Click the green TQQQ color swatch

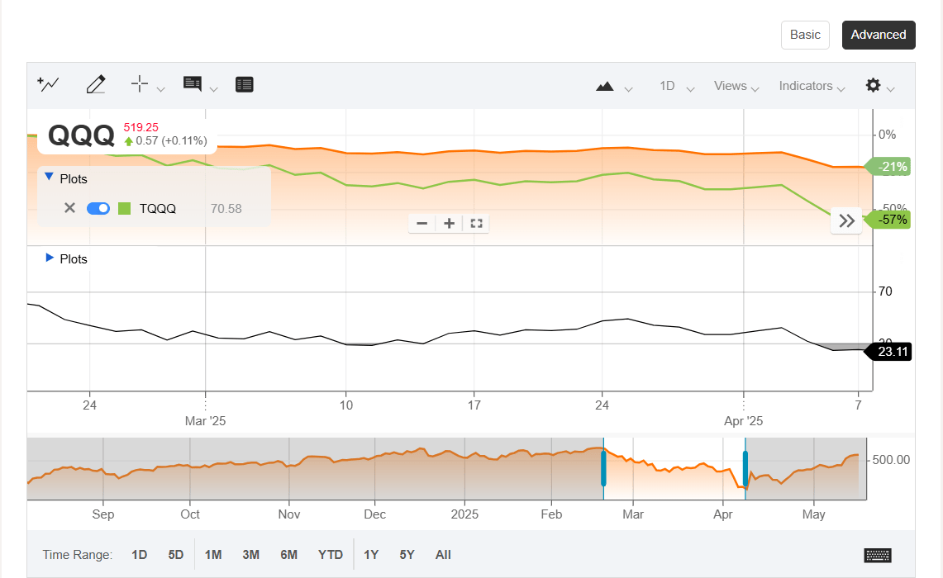[x=125, y=208]
